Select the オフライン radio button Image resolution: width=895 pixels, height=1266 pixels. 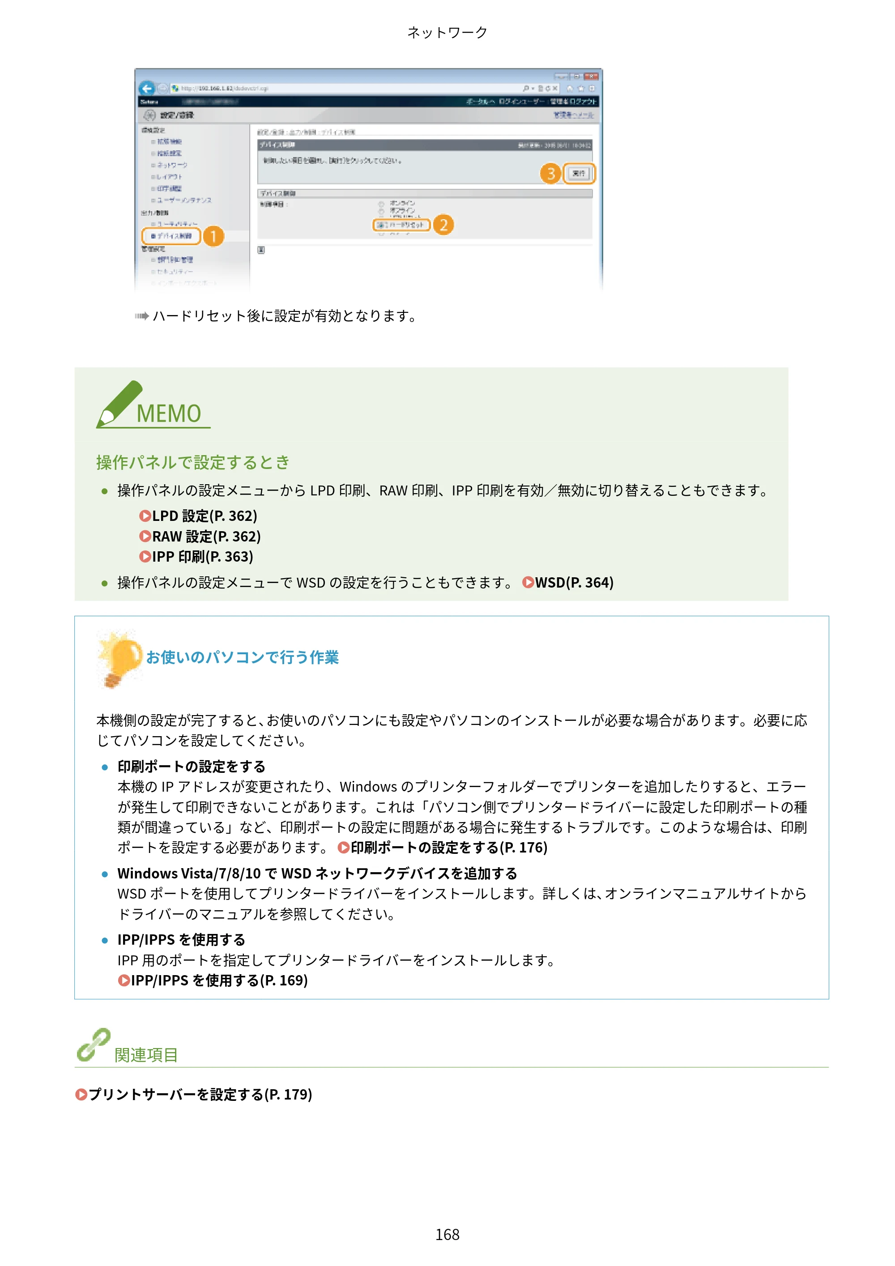click(x=381, y=211)
